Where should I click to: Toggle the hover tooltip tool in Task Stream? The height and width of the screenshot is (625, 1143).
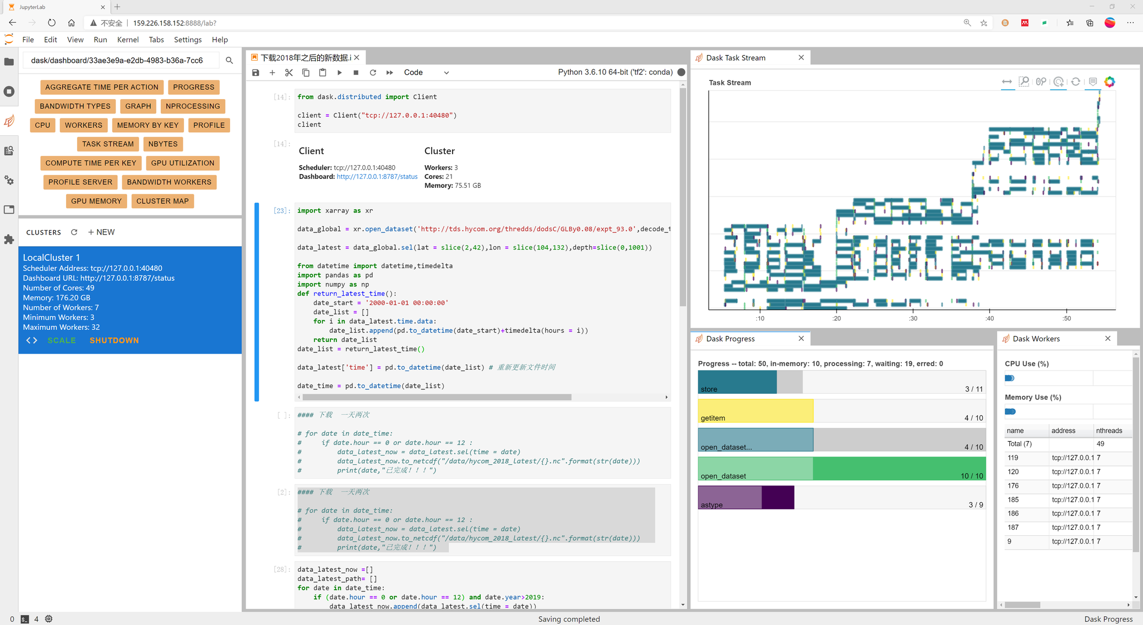pos(1093,82)
